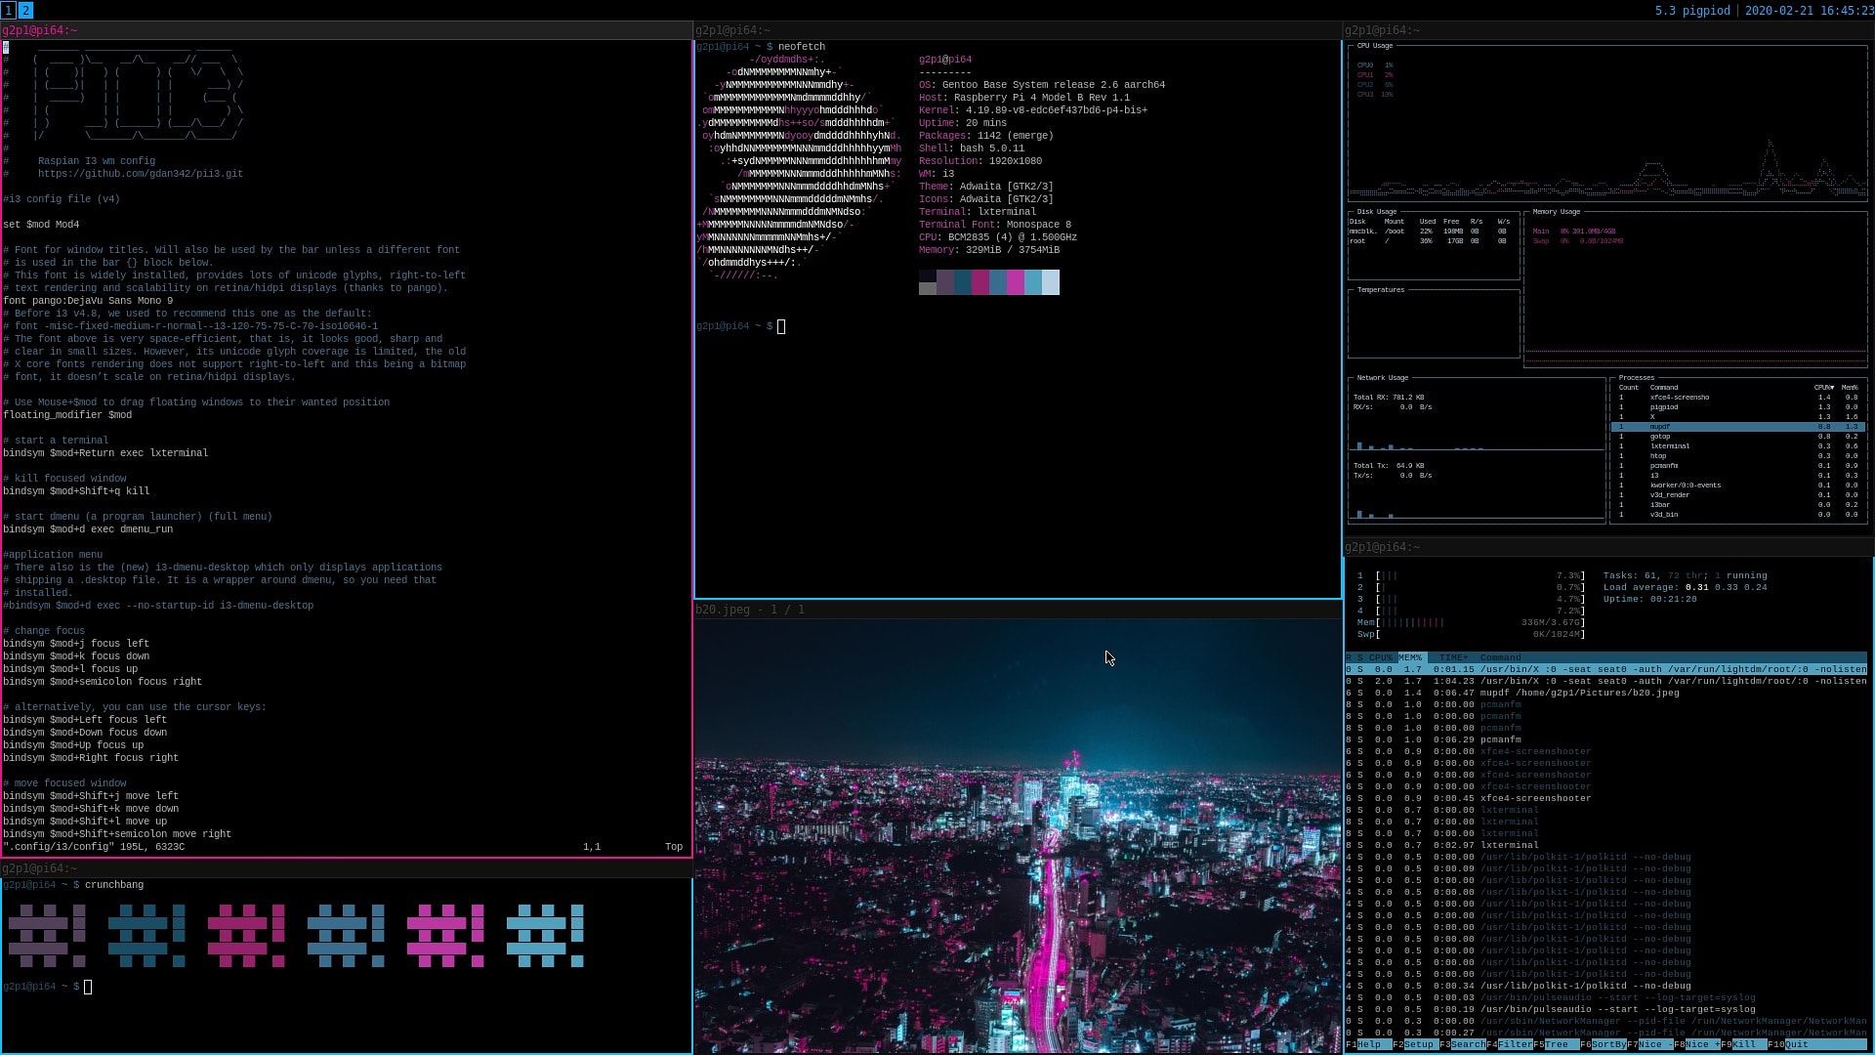Select the mupdf row in gotop processes
Screen dimensions: 1875x1055
point(1738,427)
